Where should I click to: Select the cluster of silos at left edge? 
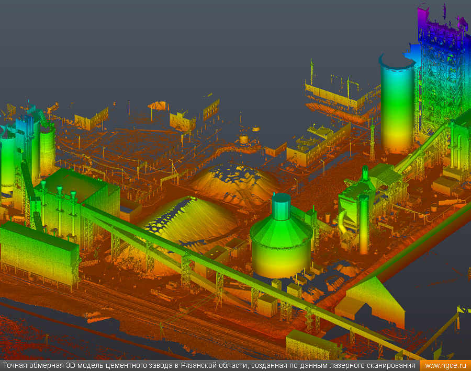click(26, 146)
